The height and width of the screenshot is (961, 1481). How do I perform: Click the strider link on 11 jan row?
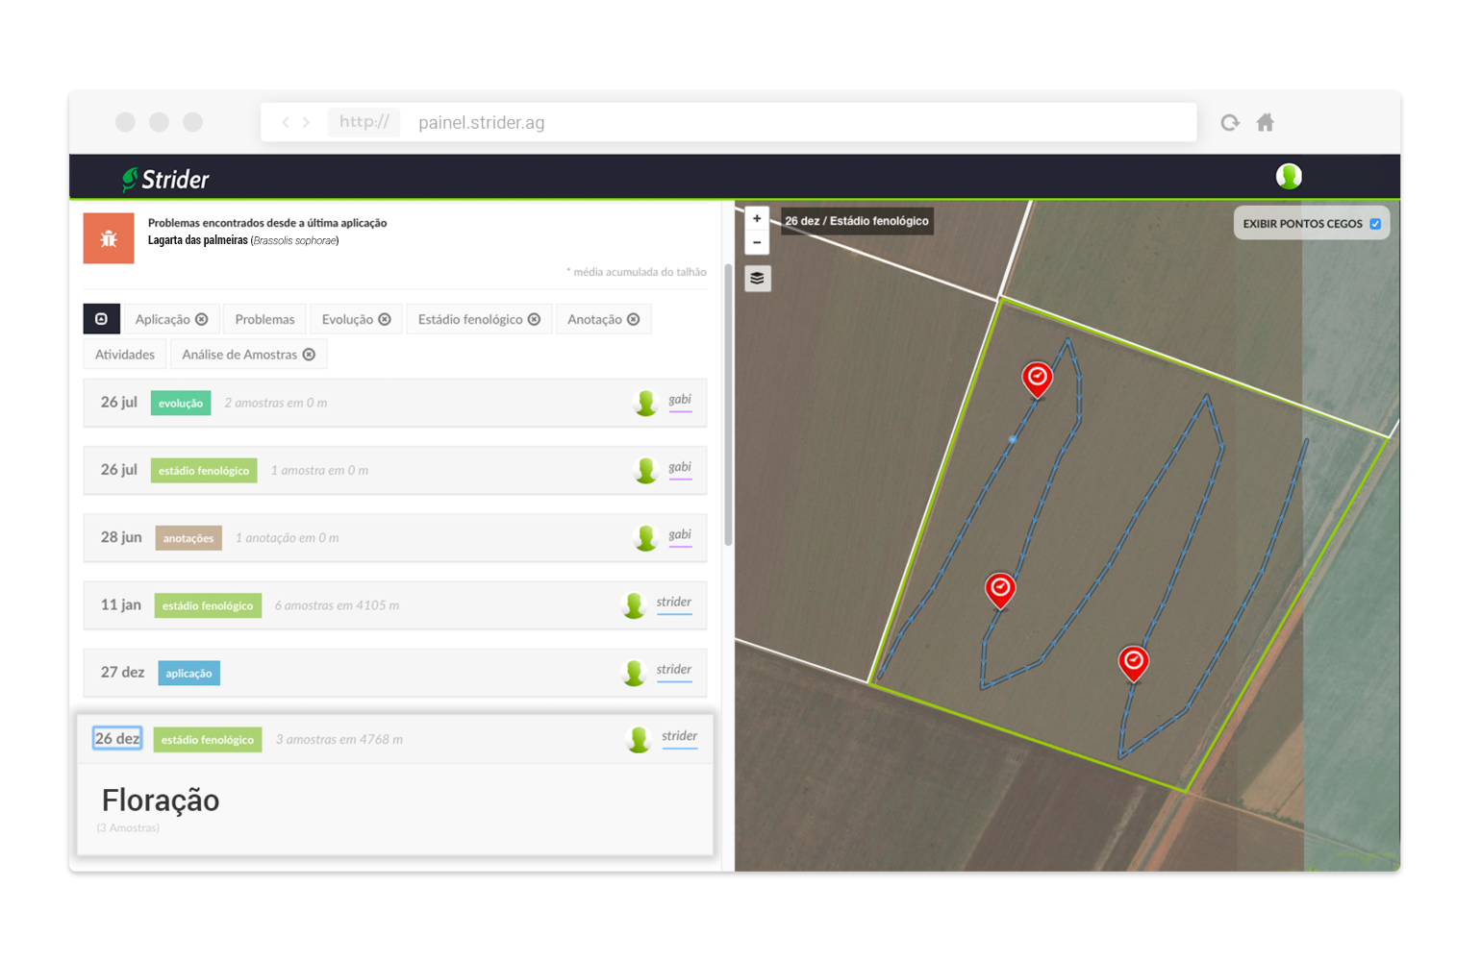(x=674, y=603)
